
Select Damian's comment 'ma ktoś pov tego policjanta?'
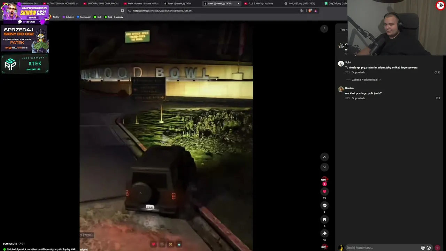click(363, 93)
